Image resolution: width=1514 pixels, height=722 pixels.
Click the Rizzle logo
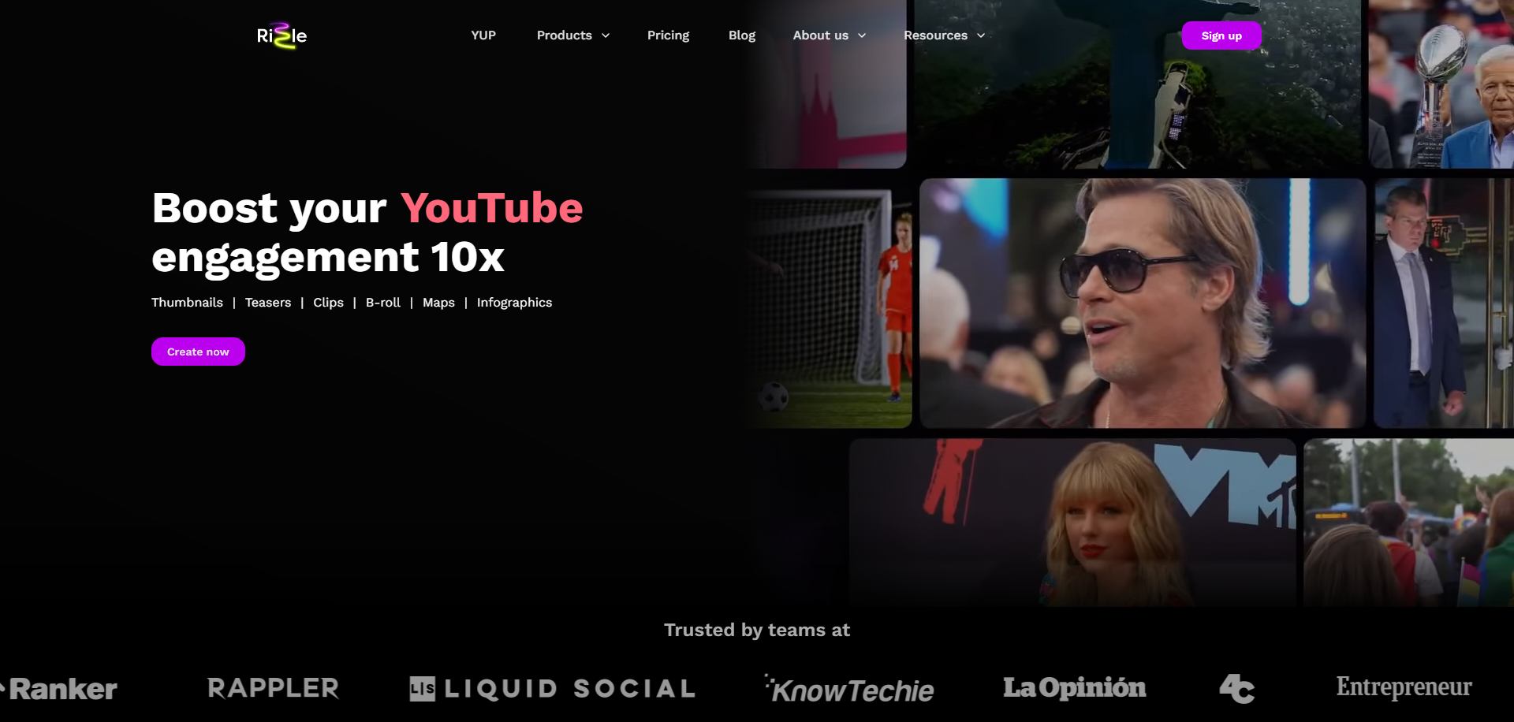pyautogui.click(x=282, y=35)
